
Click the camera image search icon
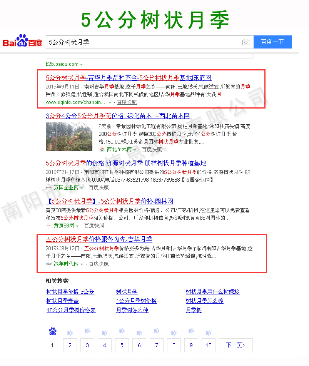pos(246,42)
